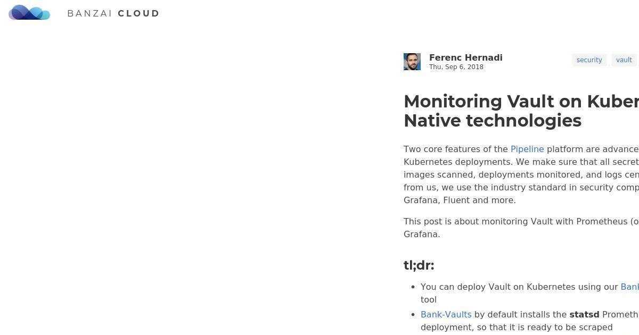Click the Grafana, Fluent and more text
The image size is (639, 335).
coord(460,200)
